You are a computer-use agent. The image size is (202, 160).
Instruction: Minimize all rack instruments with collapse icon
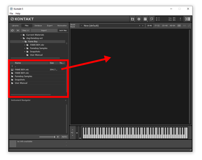[x=189, y=26]
